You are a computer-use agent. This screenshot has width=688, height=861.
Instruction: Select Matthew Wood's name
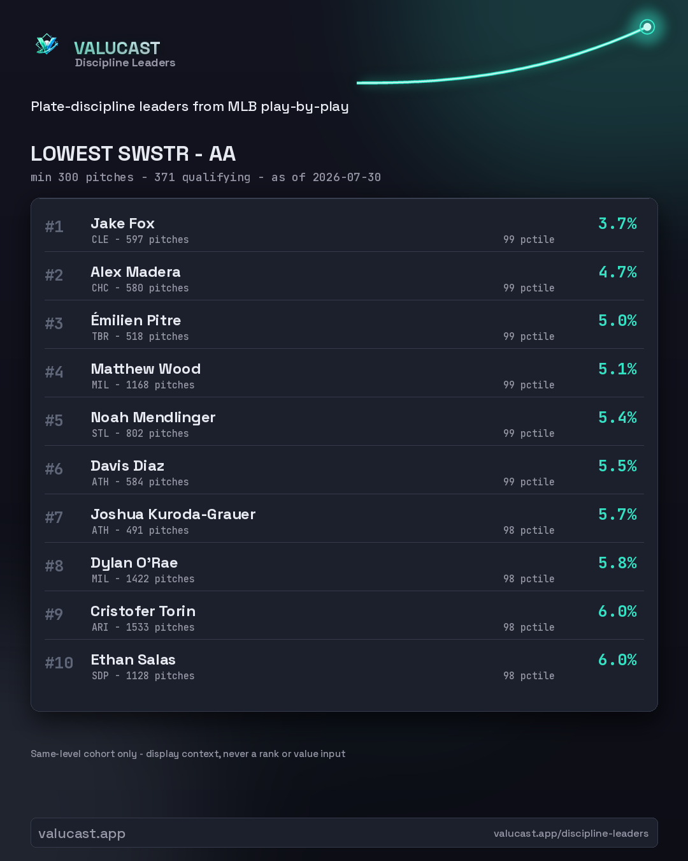pyautogui.click(x=146, y=369)
